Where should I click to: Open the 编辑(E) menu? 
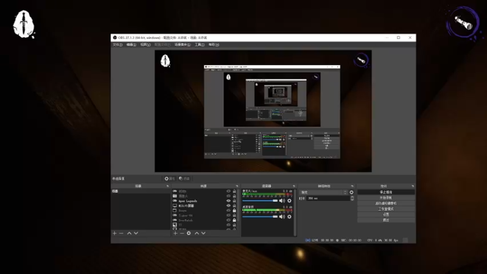(x=131, y=44)
